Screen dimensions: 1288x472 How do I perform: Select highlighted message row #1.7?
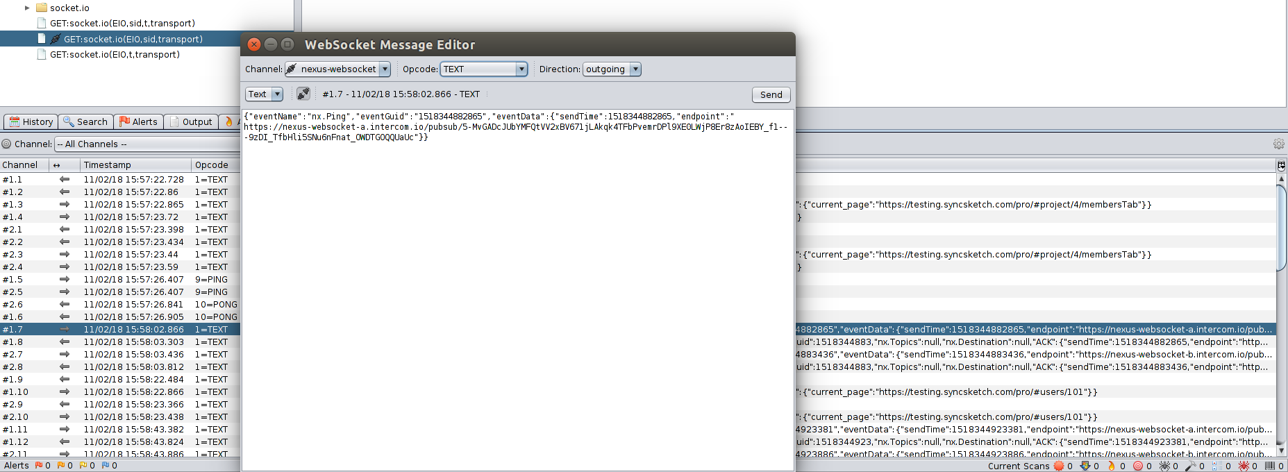(x=120, y=329)
